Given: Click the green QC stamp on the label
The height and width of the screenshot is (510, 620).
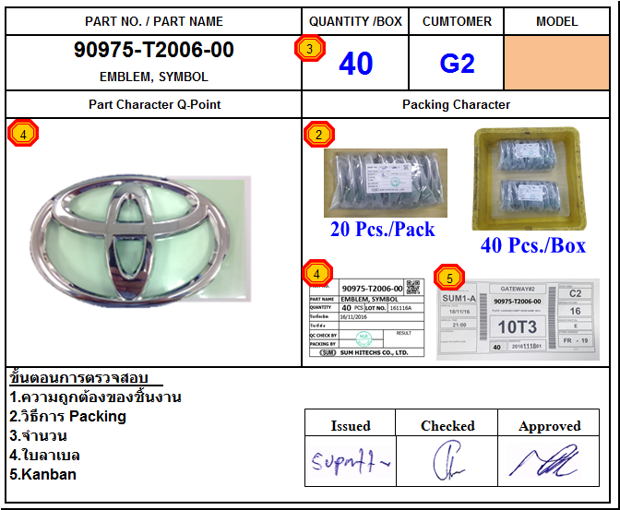Looking at the screenshot, I should pos(364,338).
